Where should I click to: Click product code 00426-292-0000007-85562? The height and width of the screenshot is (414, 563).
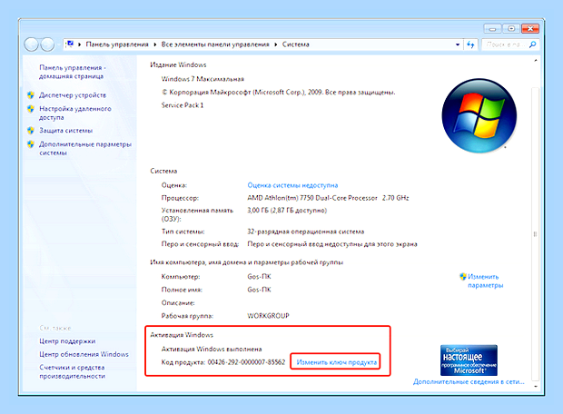coord(246,362)
